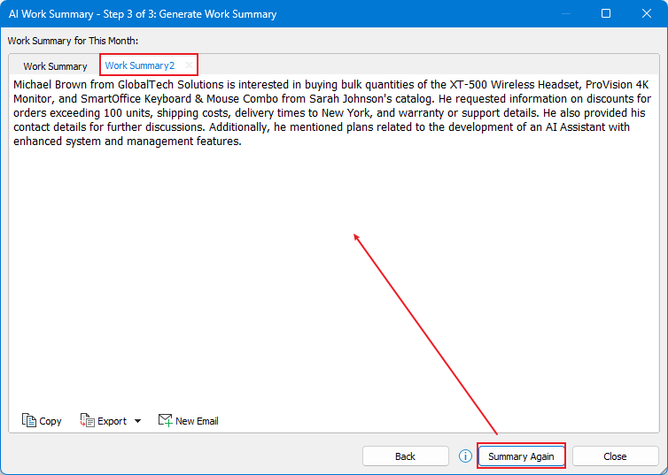668x475 pixels.
Task: Close the Work Summary2 tab with its x
Action: pos(187,65)
